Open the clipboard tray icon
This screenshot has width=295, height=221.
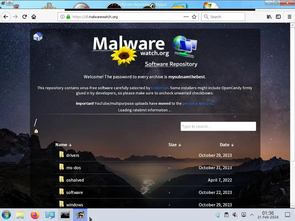tap(226, 215)
